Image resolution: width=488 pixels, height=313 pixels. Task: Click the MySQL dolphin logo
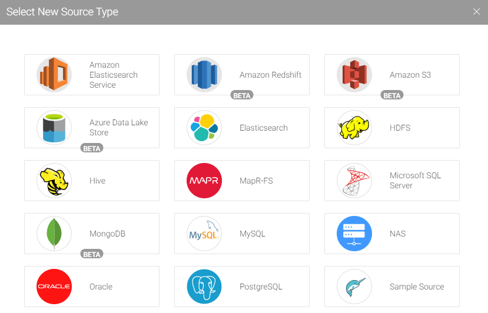(204, 234)
